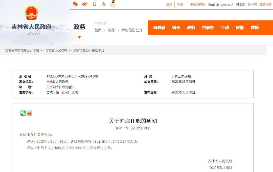Click the 注册 register link
This screenshot has height=172, width=273.
180,5
